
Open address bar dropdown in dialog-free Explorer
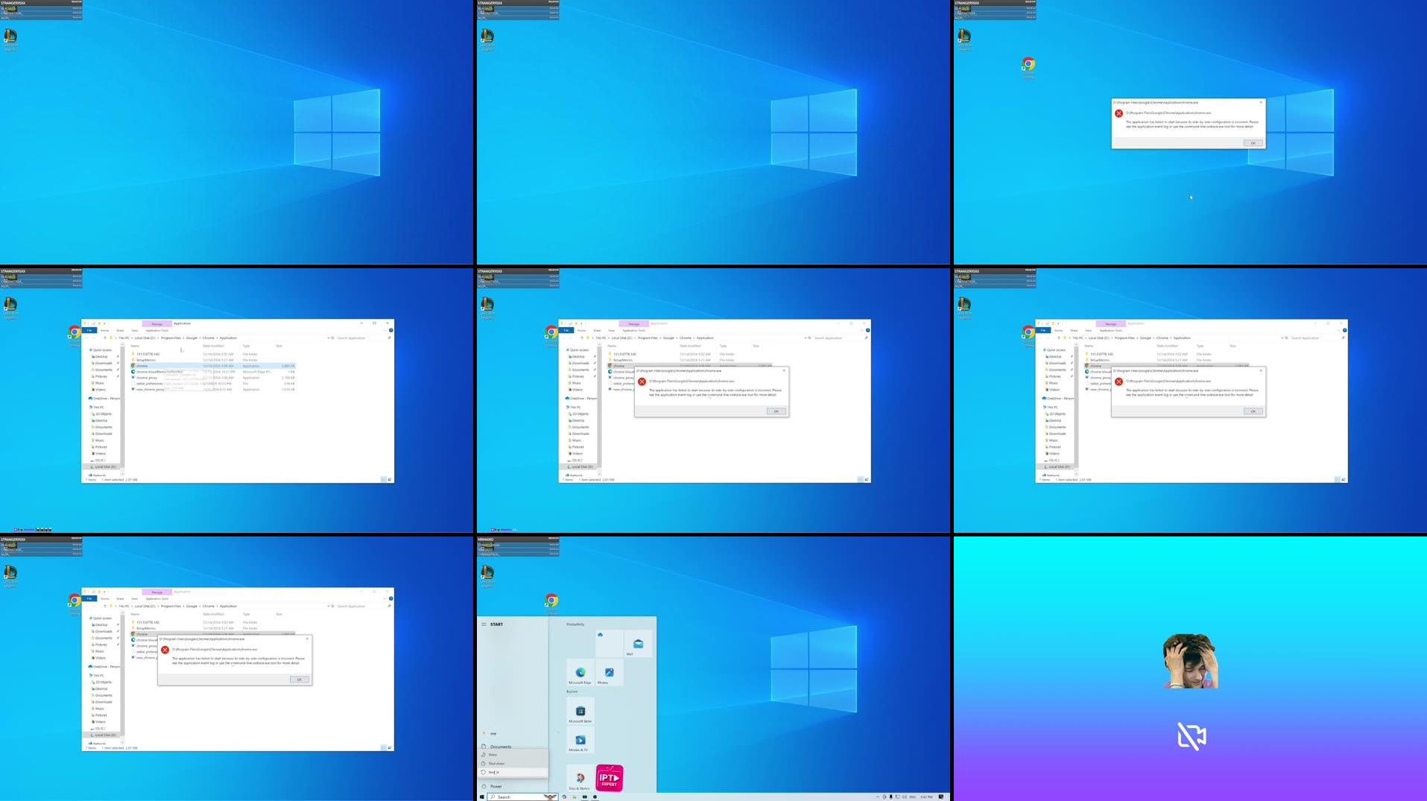pos(329,338)
